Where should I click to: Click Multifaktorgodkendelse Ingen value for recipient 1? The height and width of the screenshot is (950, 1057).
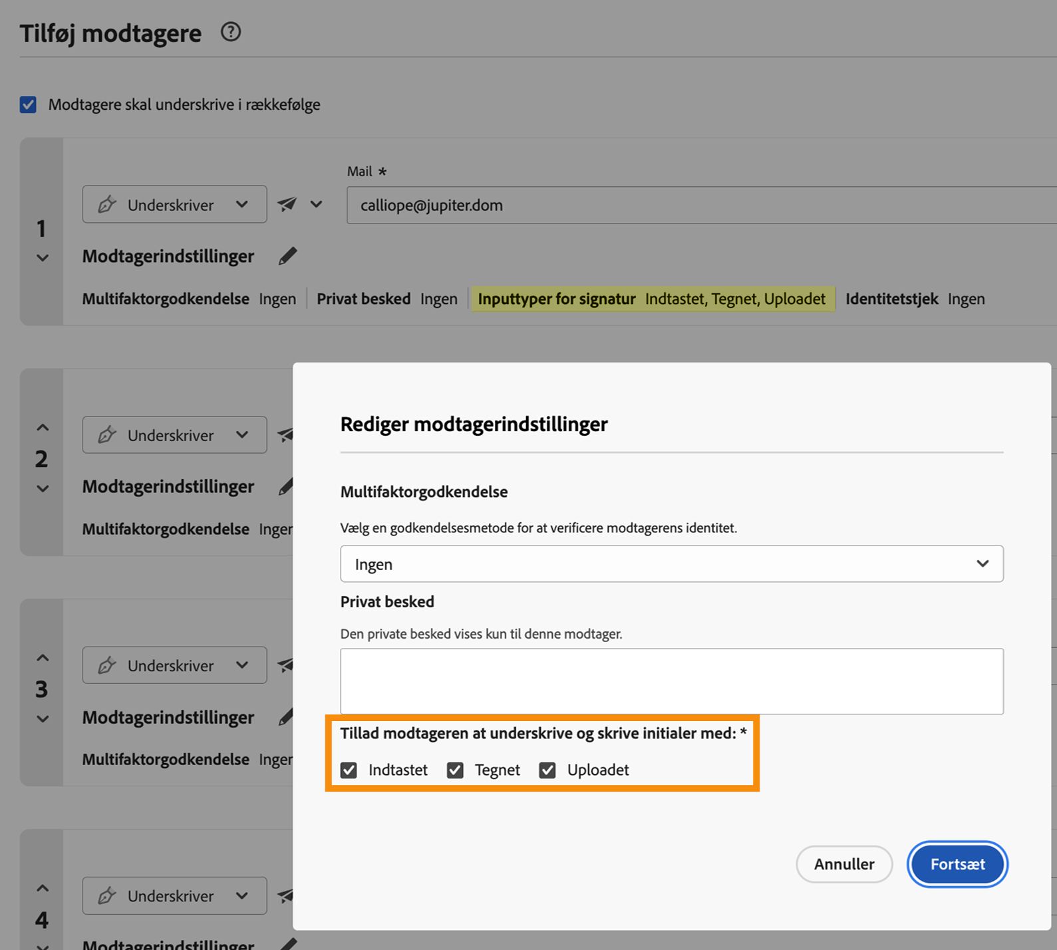(x=277, y=299)
